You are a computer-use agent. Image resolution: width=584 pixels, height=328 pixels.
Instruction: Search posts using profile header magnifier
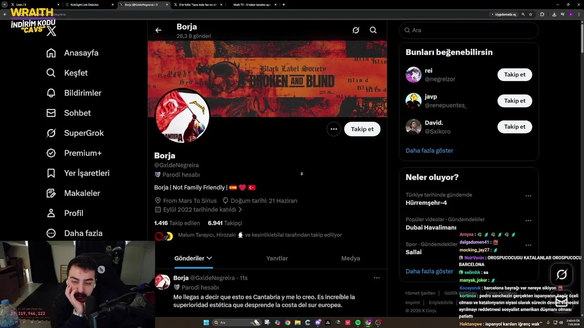[373, 30]
